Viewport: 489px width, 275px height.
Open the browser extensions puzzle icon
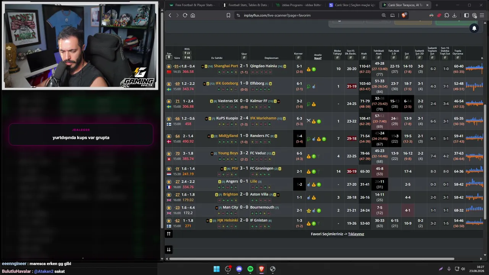pyautogui.click(x=447, y=15)
